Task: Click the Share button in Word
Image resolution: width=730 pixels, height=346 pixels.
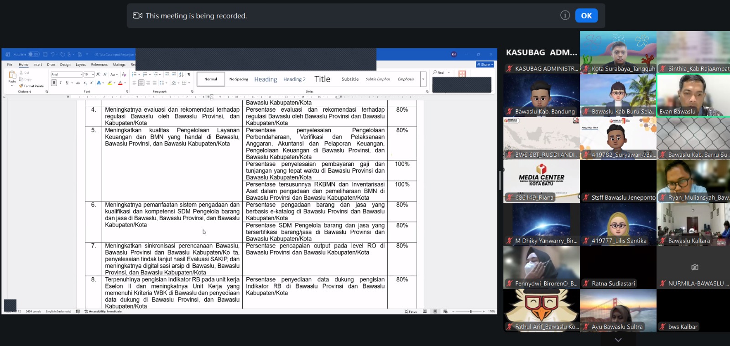Action: pyautogui.click(x=485, y=65)
